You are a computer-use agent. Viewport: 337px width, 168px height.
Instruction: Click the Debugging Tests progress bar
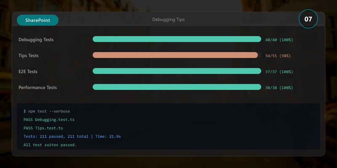[x=177, y=39]
